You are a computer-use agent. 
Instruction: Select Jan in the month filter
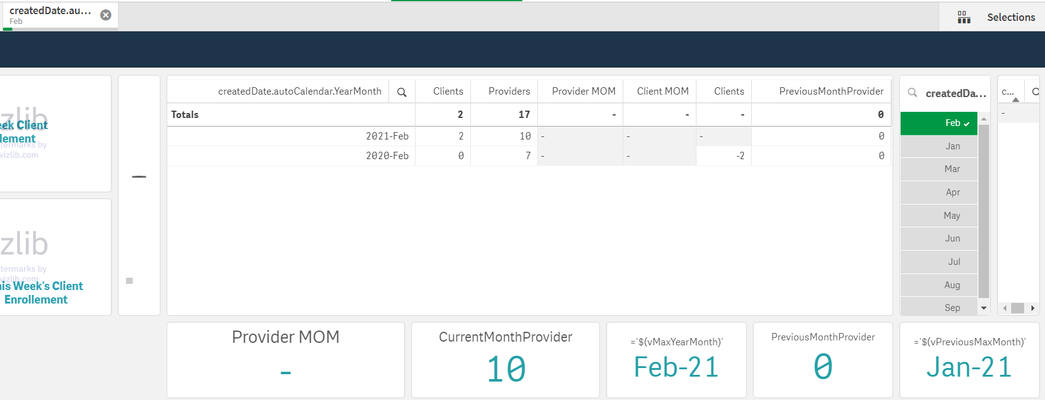click(939, 146)
